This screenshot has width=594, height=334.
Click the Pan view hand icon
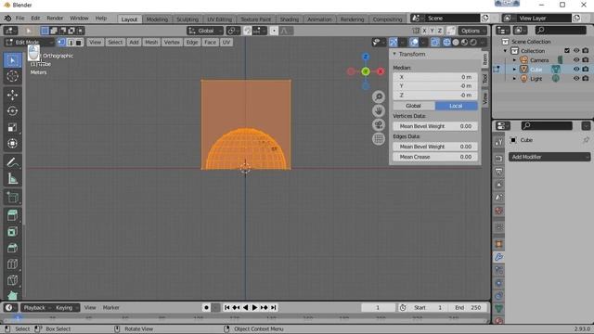(x=379, y=111)
